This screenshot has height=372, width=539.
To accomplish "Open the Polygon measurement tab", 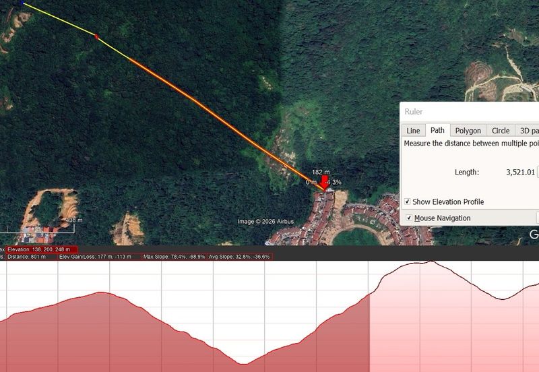I will 468,131.
